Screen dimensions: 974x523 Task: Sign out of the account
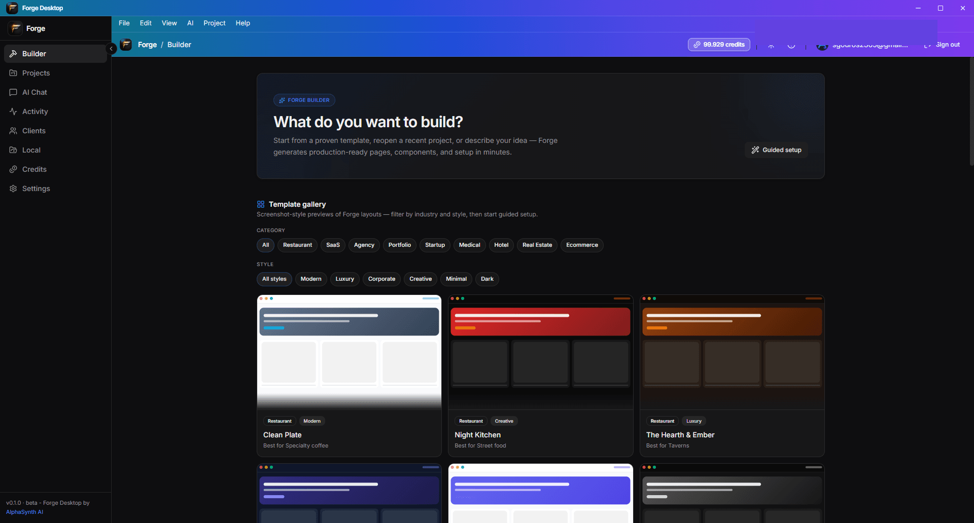(942, 45)
